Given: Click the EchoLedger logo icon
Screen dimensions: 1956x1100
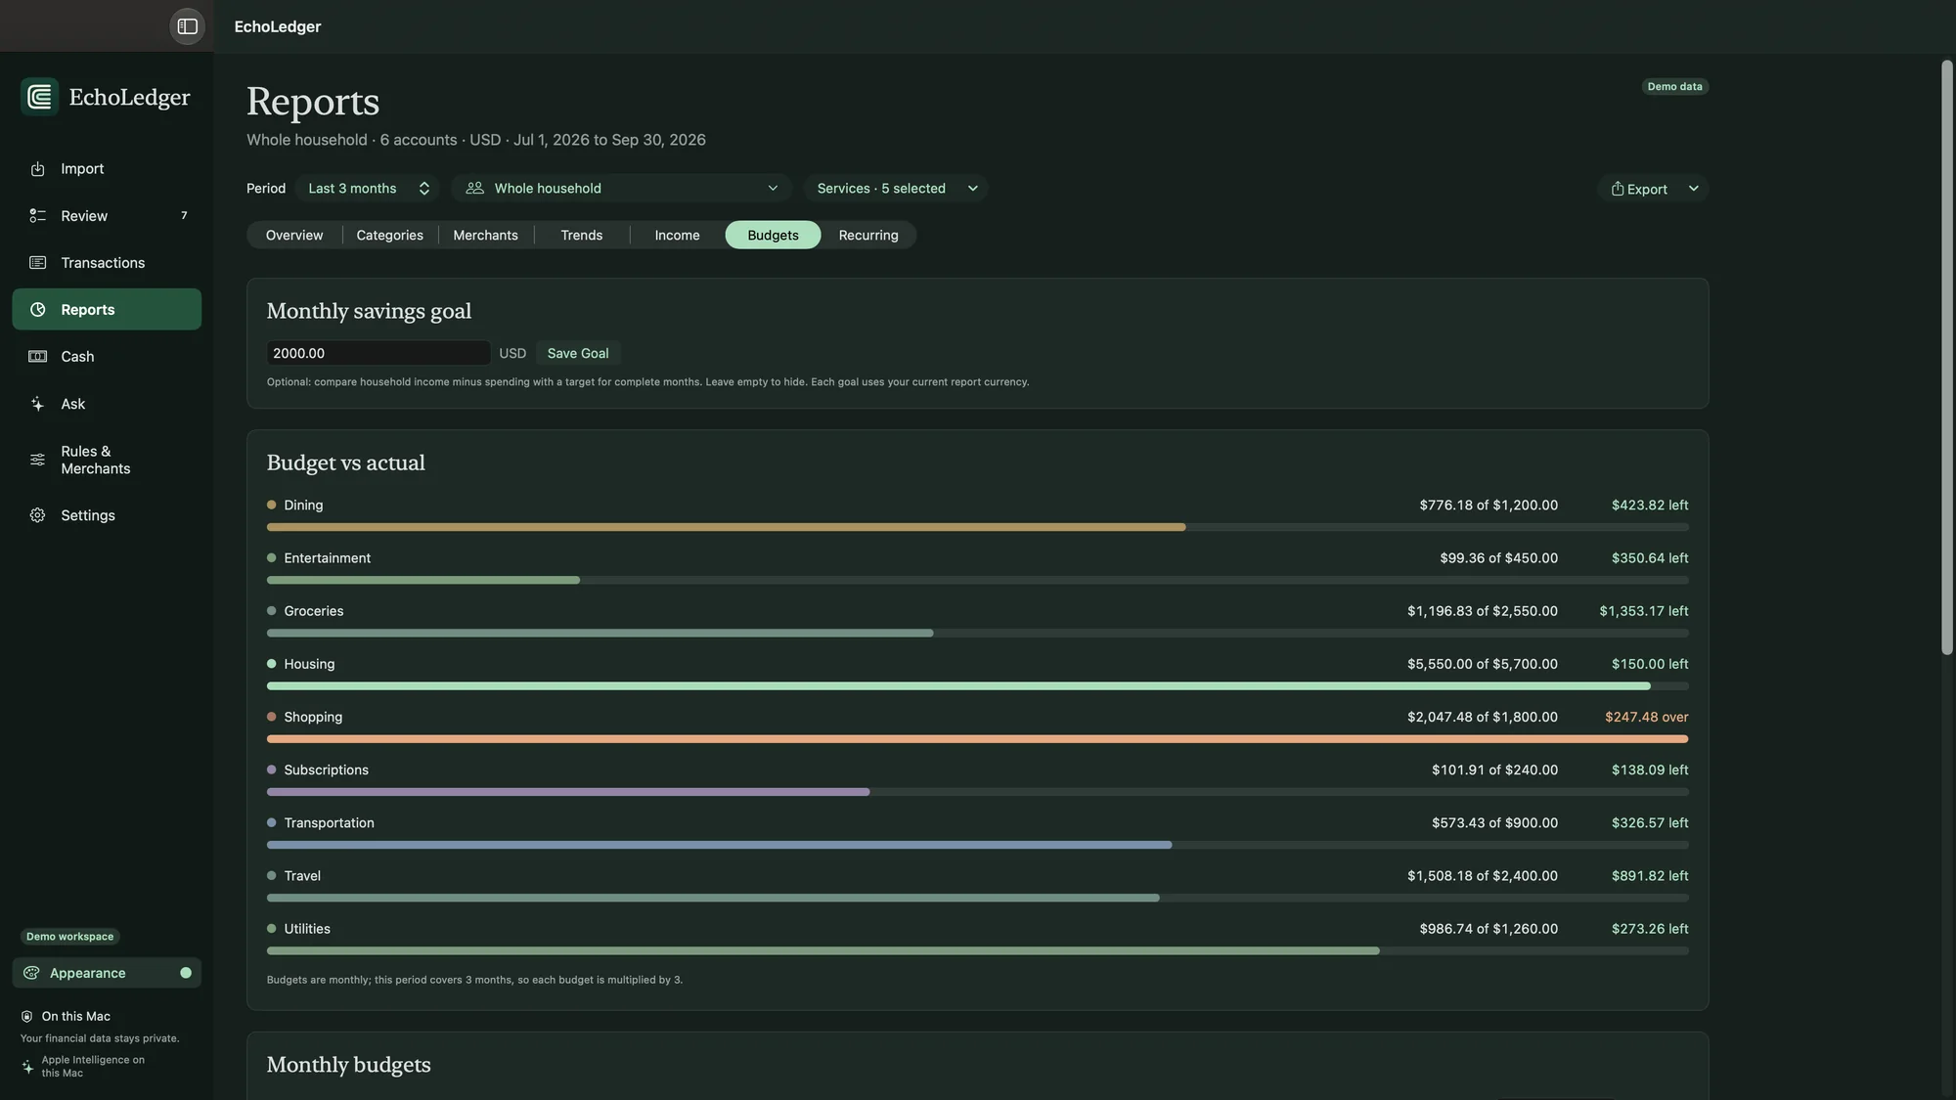Looking at the screenshot, I should pos(40,97).
